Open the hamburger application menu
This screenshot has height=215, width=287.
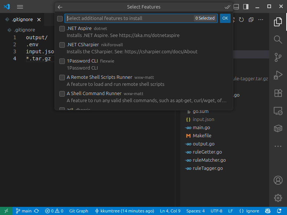pos(20,7)
